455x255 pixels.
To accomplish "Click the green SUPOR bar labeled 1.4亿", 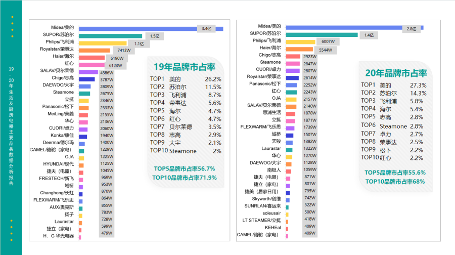I will coord(320,35).
